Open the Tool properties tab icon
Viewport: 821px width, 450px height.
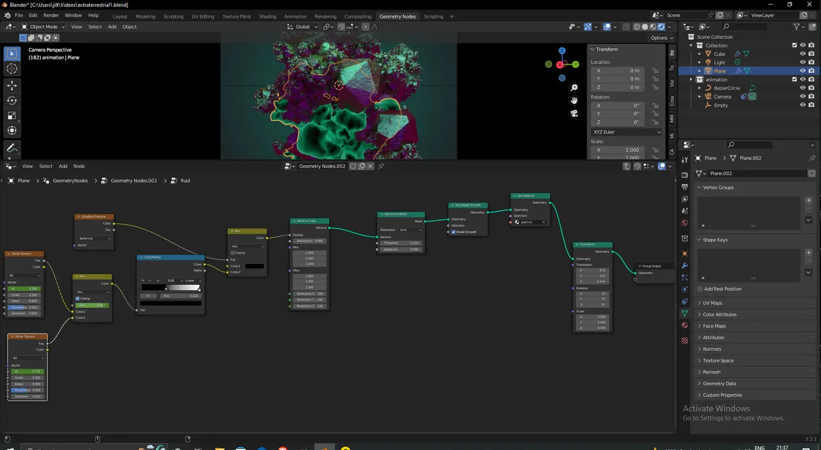point(685,159)
